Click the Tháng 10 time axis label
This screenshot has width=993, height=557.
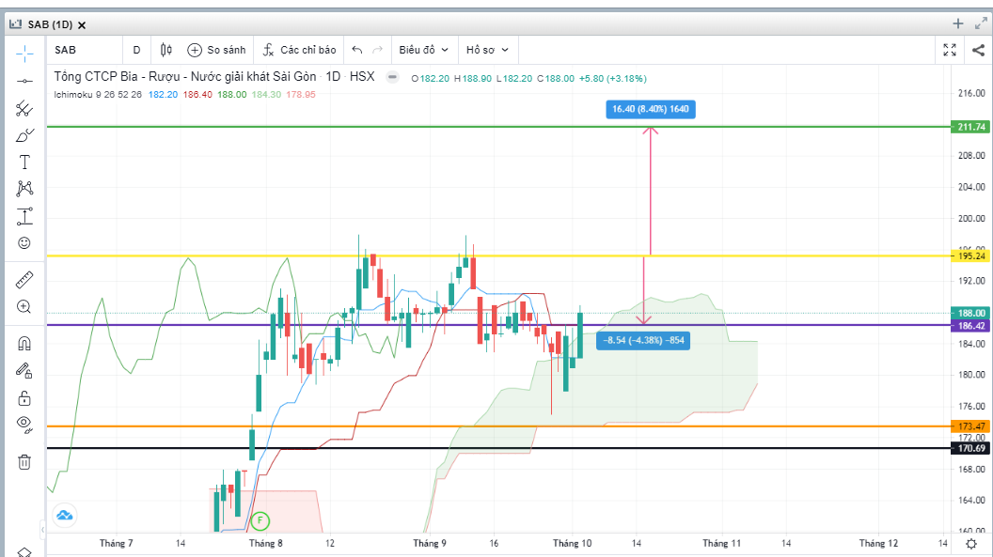(x=572, y=543)
